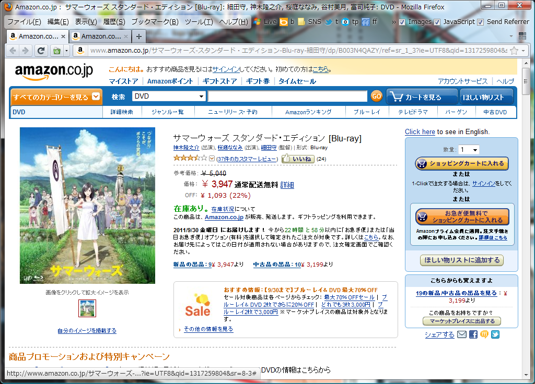
Task: Share on Twitter icon
Action: [x=495, y=334]
